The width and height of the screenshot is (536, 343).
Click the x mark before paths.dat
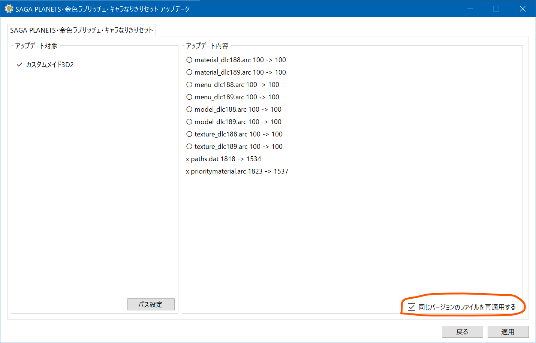pyautogui.click(x=187, y=159)
